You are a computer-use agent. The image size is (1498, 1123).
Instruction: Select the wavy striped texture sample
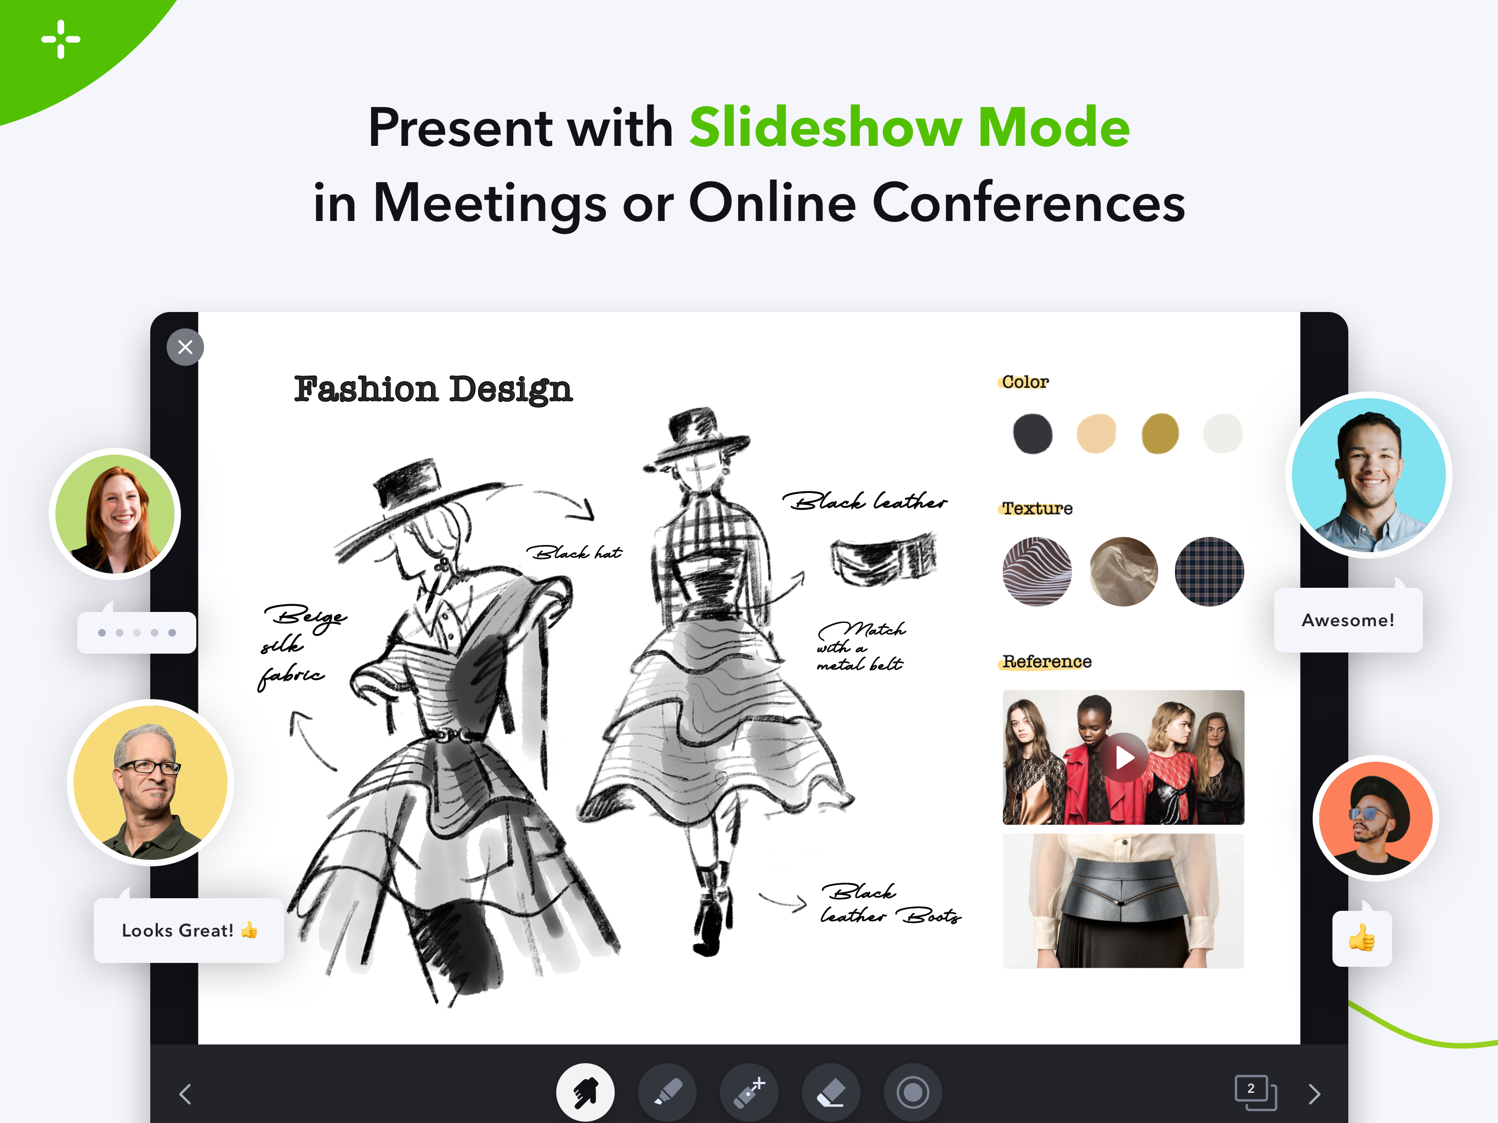click(1037, 571)
